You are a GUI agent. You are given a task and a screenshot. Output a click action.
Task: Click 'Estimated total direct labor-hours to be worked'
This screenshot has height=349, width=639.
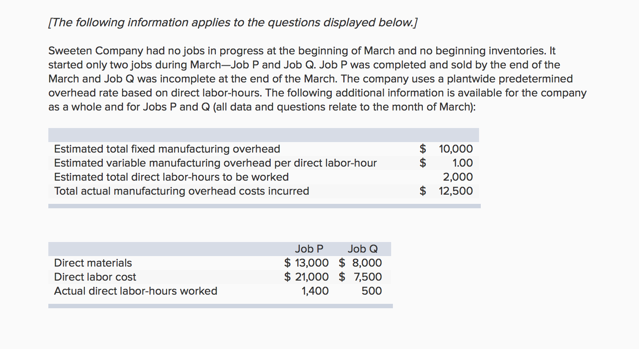tap(171, 177)
